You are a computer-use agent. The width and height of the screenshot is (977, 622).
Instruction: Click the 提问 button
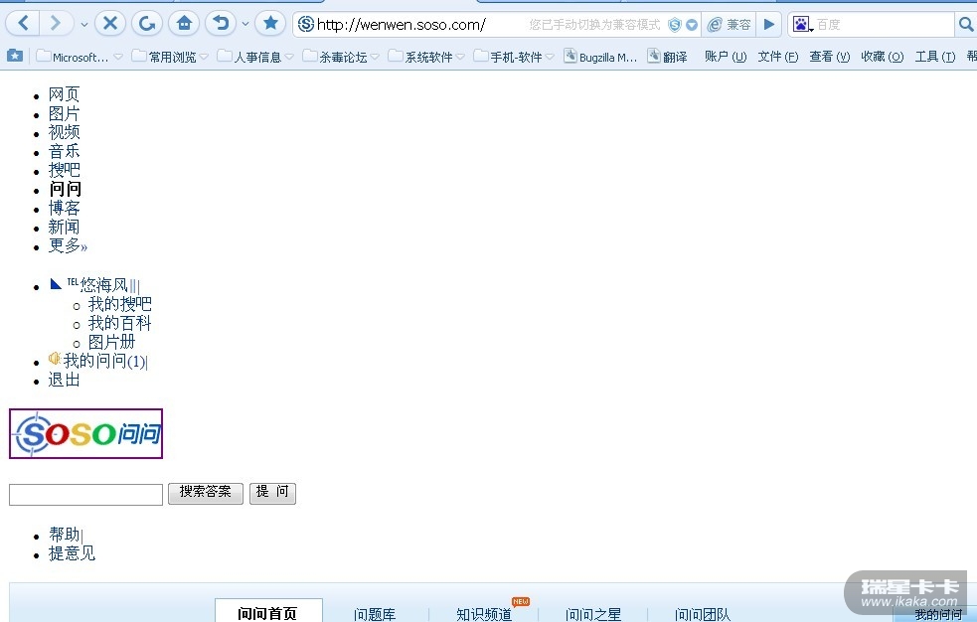272,493
